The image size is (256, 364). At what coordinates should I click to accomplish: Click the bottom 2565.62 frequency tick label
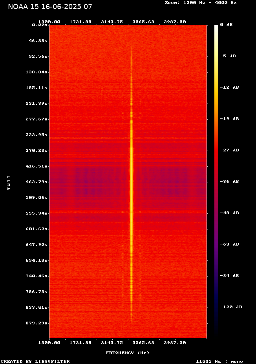143,342
